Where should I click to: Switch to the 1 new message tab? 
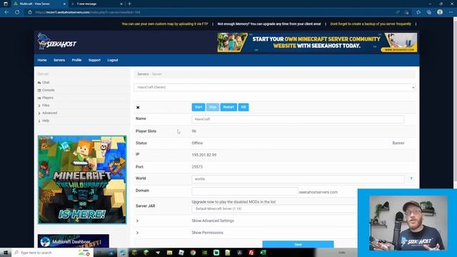point(96,4)
